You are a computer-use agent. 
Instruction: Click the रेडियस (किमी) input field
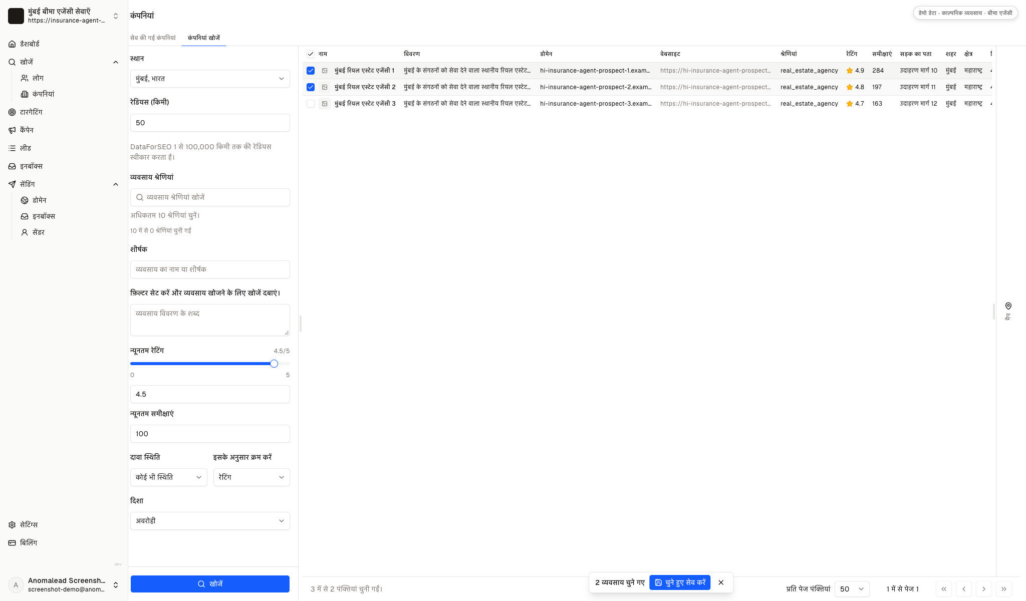pyautogui.click(x=210, y=123)
